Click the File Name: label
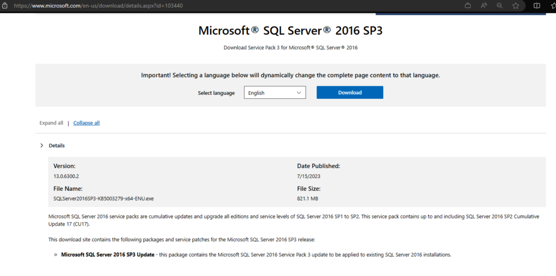 point(68,189)
